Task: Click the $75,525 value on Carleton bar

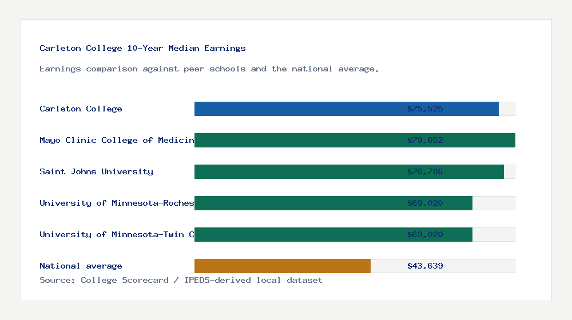Action: tap(425, 109)
